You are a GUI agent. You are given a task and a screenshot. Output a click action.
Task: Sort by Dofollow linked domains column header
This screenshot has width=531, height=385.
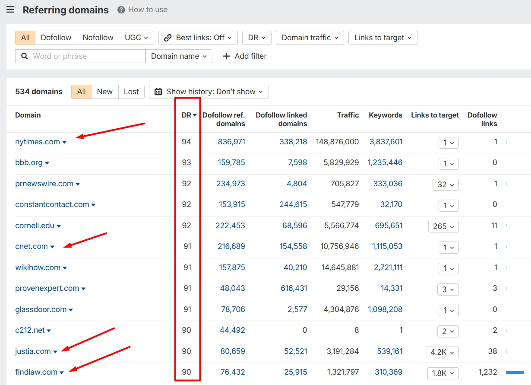point(281,119)
